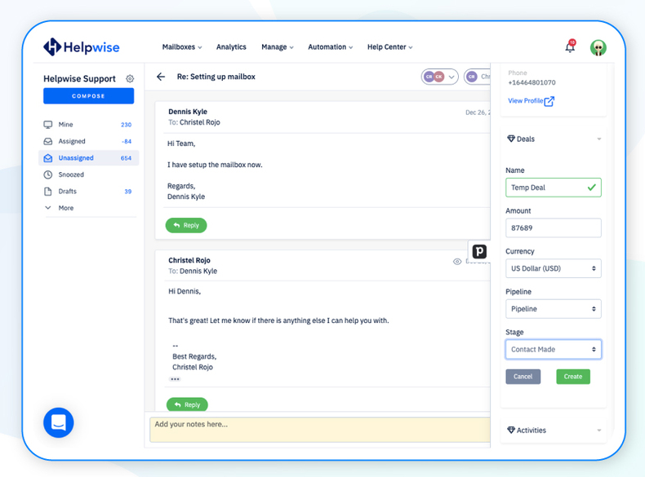Open the Pipeline dropdown
Screen dimensions: 645x477
554,309
